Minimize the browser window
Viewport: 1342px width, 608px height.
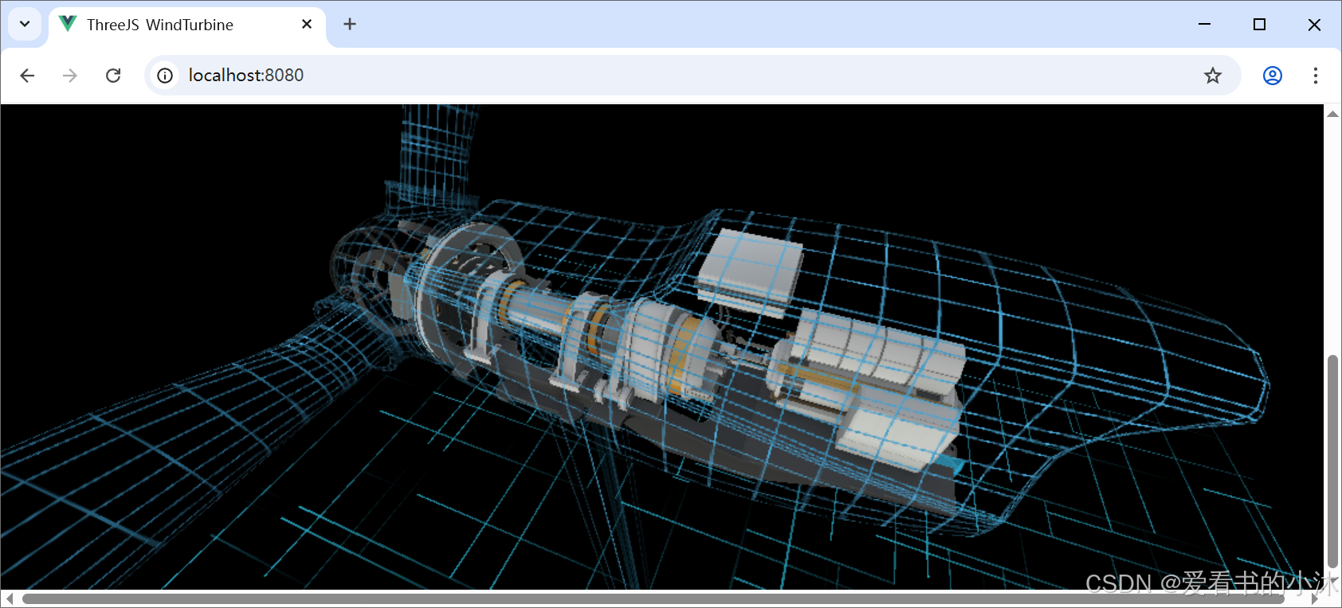[1205, 24]
